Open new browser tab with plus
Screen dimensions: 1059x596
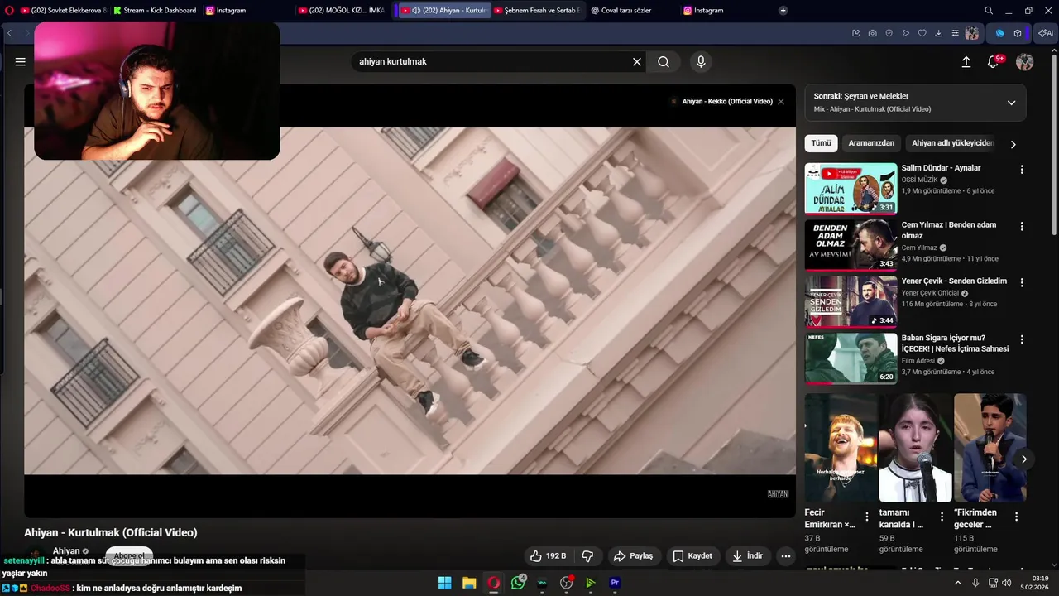coord(783,11)
